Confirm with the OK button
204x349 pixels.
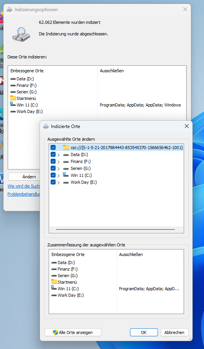(144, 332)
